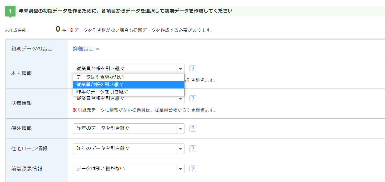Image resolution: width=385 pixels, height=182 pixels.
Task: Pick 昨年のデータを引き継ぐ from open list
Action: click(129, 92)
